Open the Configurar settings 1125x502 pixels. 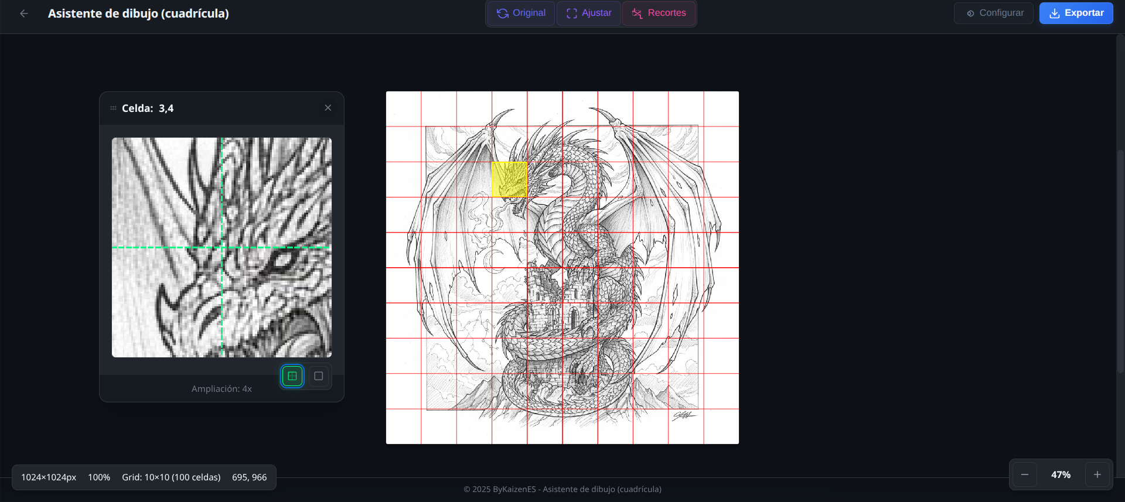click(994, 13)
